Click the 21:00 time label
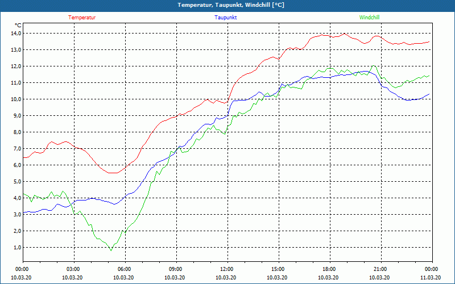This screenshot has width=455, height=284. tap(381, 269)
